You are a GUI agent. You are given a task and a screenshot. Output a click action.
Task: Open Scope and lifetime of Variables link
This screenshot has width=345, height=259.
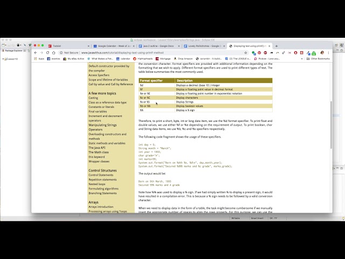(108, 80)
